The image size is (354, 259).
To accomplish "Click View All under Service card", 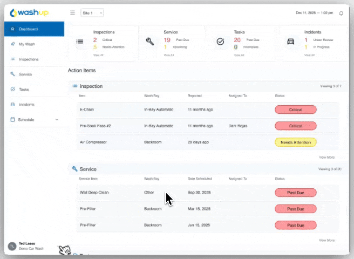I will [169, 55].
